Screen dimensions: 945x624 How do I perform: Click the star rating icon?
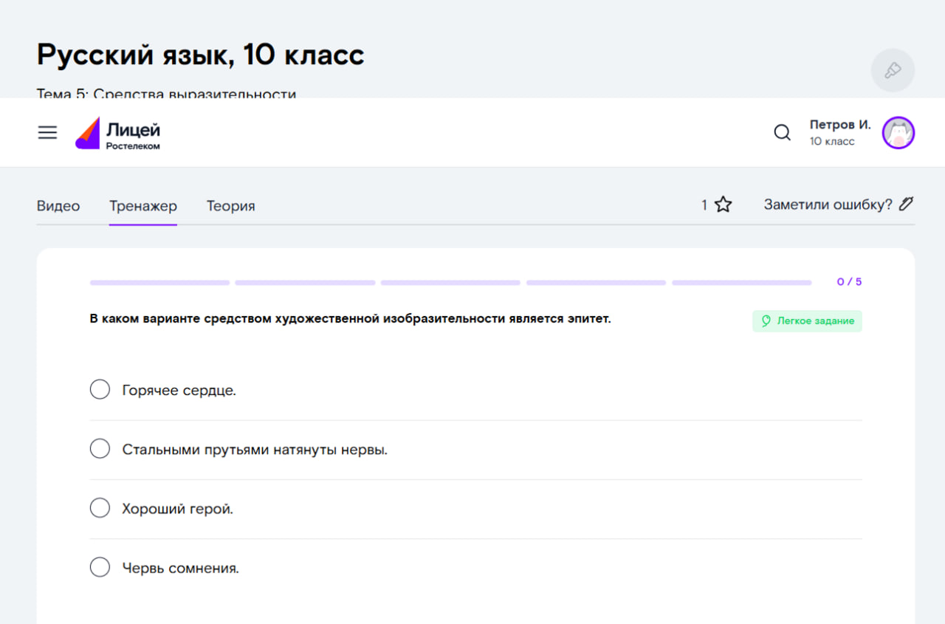tap(724, 205)
